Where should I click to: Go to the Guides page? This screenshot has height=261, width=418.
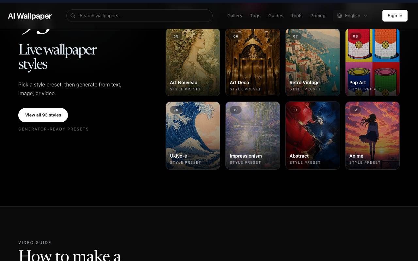tap(276, 16)
